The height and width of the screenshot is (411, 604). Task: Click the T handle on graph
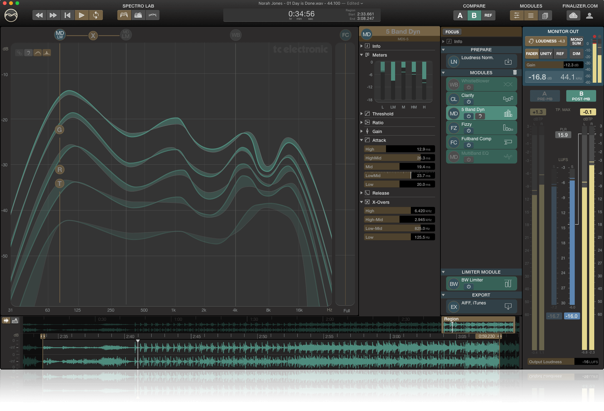pyautogui.click(x=59, y=183)
